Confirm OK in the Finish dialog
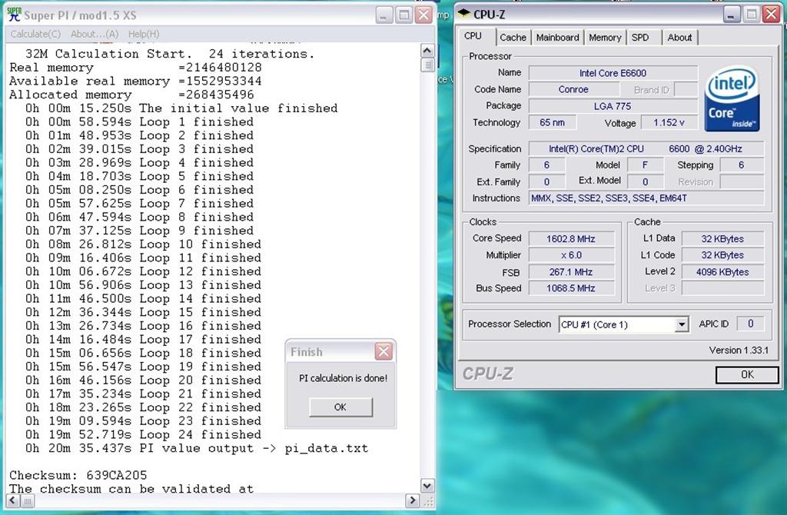The height and width of the screenshot is (515, 787). click(x=340, y=407)
